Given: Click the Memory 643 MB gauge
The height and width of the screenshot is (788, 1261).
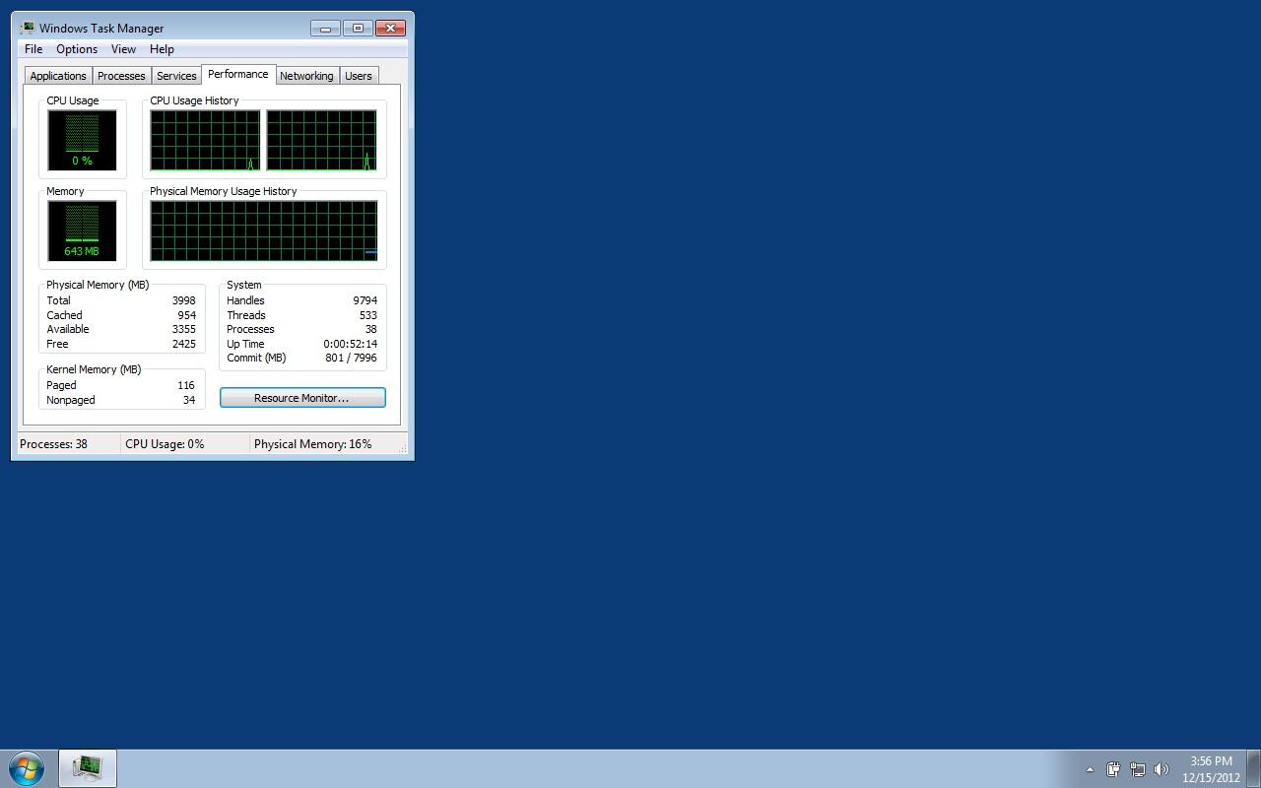Looking at the screenshot, I should [82, 230].
